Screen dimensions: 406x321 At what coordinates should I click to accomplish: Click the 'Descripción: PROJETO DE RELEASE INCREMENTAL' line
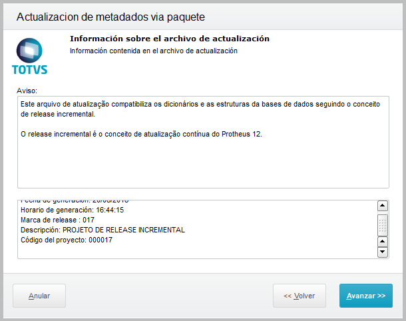[102, 230]
